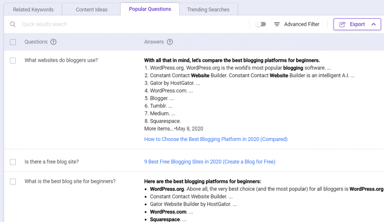
Task: Click the '4. WordPress.com. ...' answer line
Action: coord(169,91)
